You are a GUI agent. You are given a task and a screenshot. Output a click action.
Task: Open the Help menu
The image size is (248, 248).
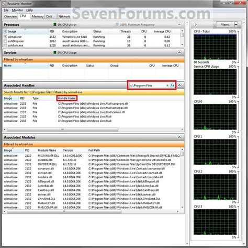tap(29, 10)
